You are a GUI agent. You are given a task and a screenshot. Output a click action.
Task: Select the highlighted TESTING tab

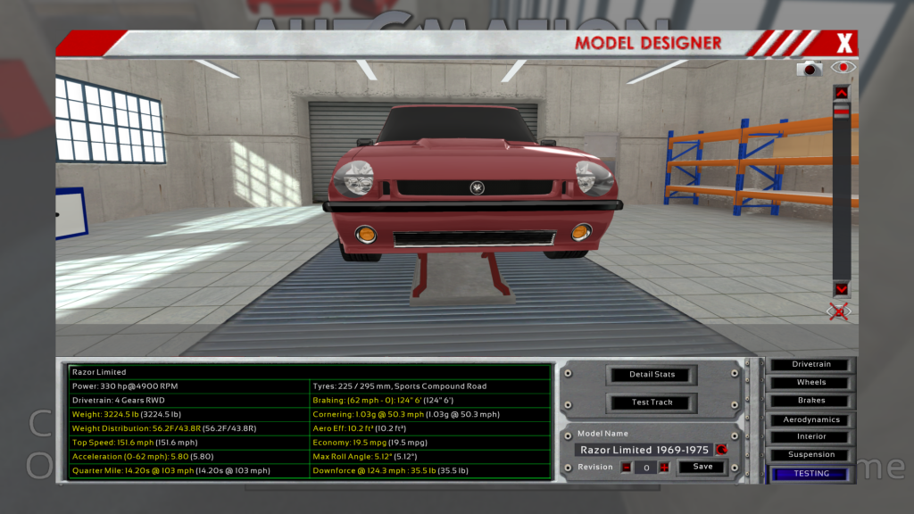tap(811, 474)
